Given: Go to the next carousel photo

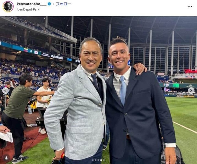Looking at the screenshot, I should tap(191, 91).
